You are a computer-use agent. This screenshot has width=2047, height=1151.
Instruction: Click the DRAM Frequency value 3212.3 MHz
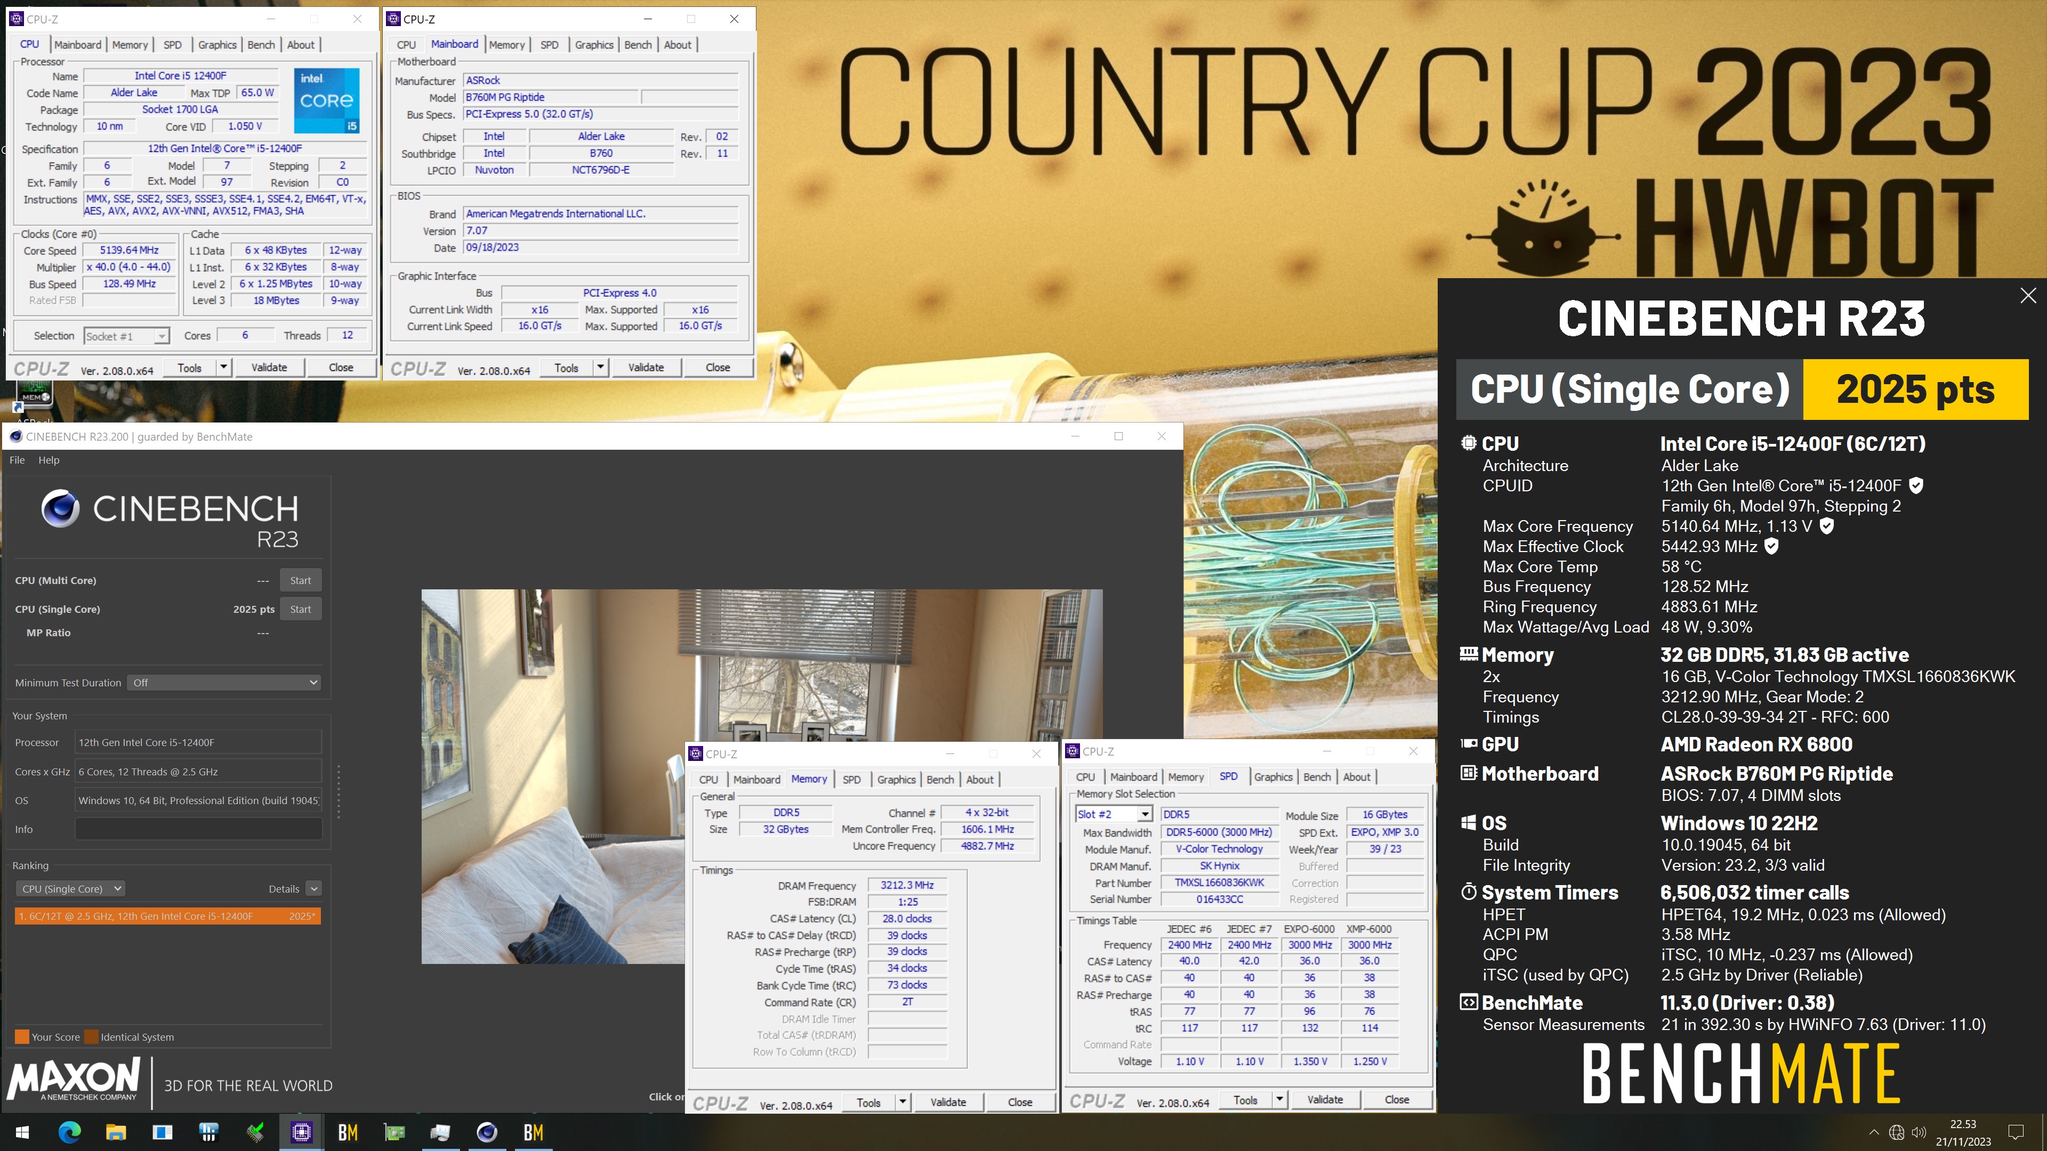pos(907,885)
